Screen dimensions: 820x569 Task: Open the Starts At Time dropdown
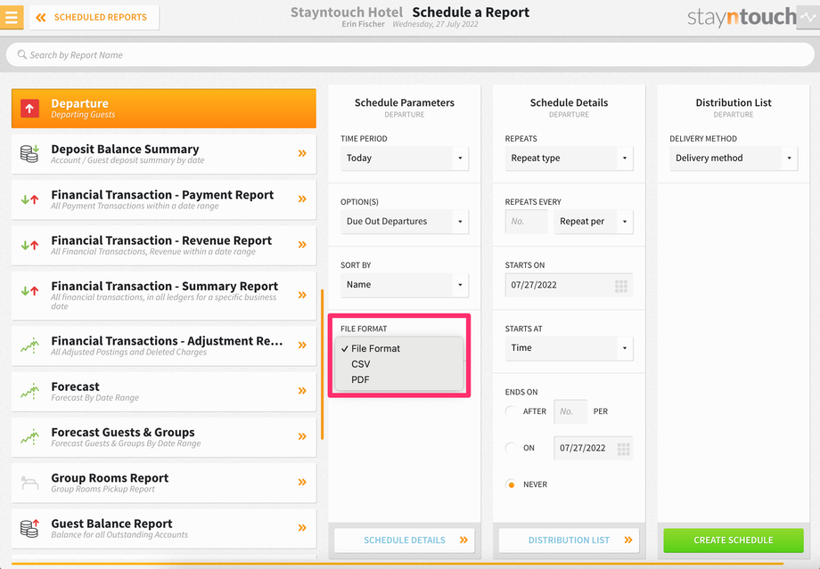[x=569, y=348]
